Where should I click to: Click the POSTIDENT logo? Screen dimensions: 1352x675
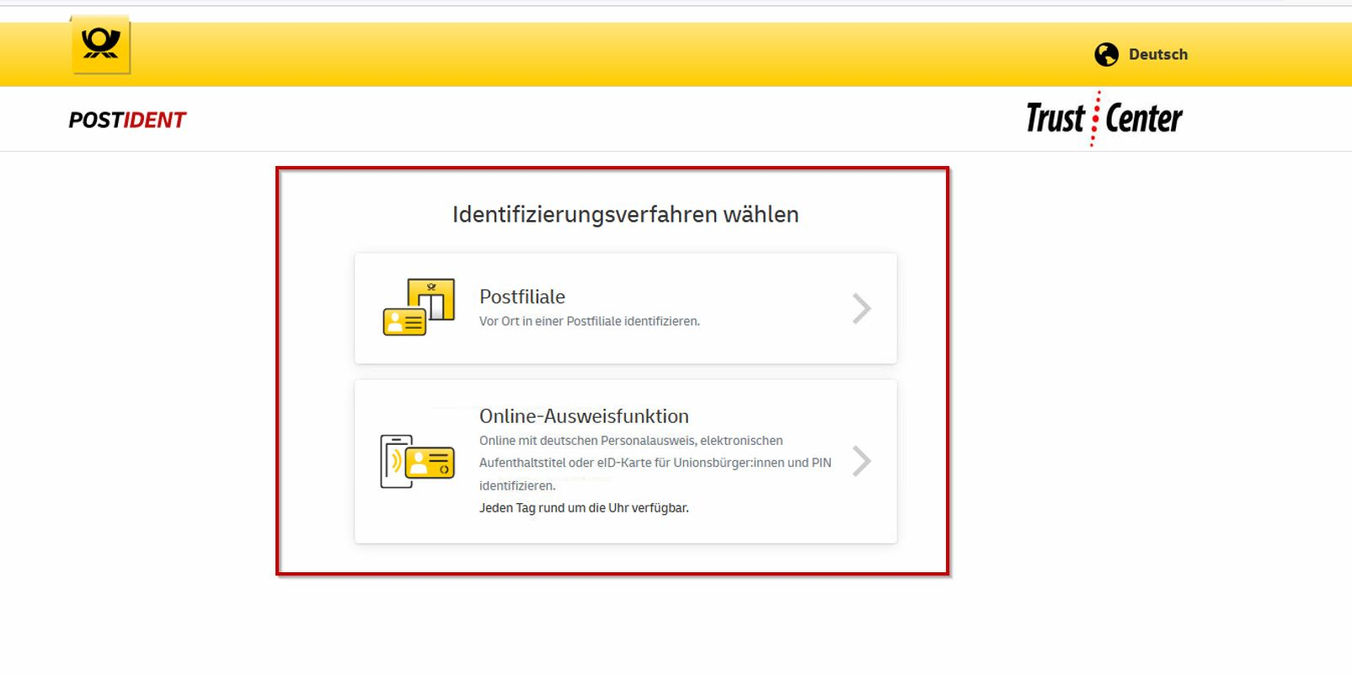click(127, 121)
